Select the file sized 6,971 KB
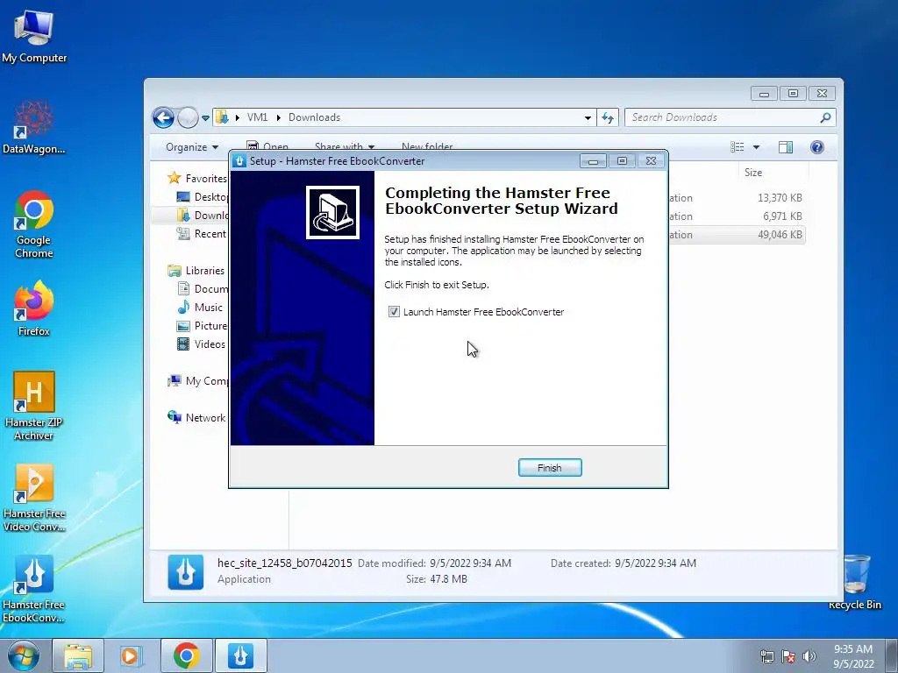898x673 pixels. (736, 216)
